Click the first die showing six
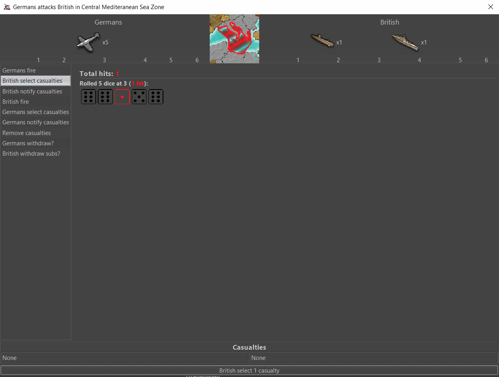499x377 pixels. pyautogui.click(x=89, y=97)
